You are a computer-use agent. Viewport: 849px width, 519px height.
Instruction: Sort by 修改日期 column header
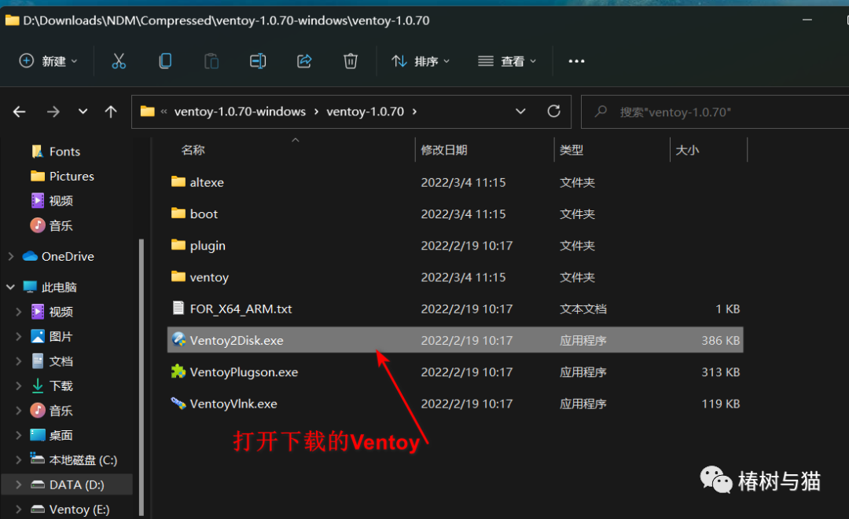444,150
